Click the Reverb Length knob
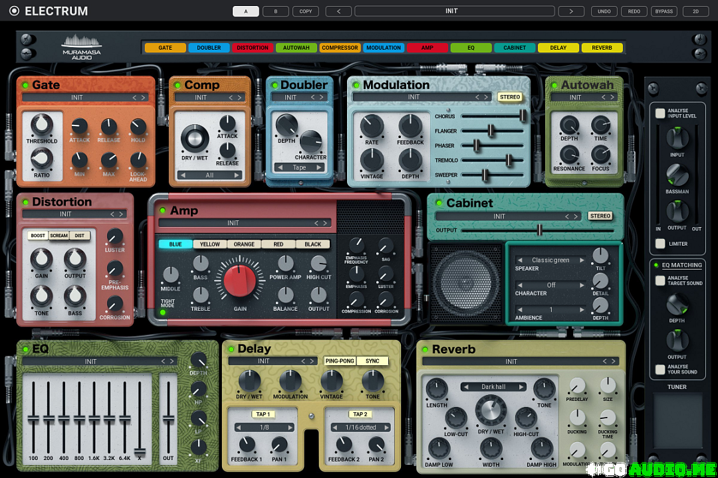718x478 pixels. (x=437, y=389)
